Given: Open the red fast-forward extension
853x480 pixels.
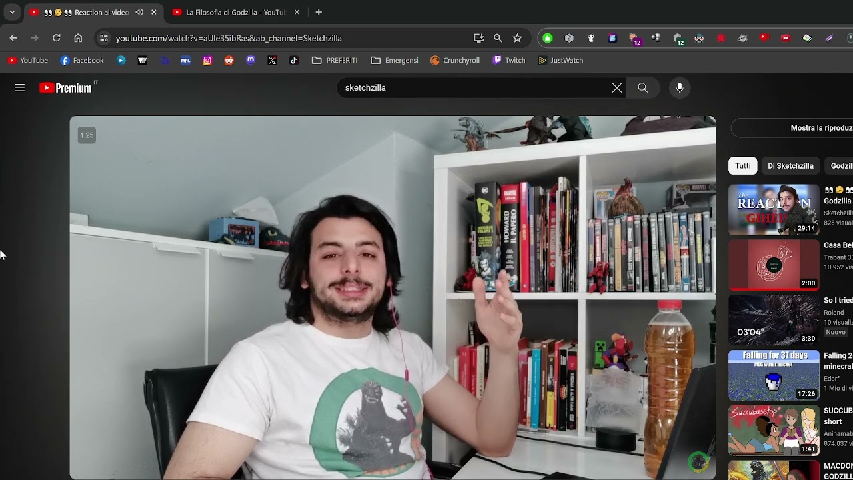Looking at the screenshot, I should pos(786,38).
